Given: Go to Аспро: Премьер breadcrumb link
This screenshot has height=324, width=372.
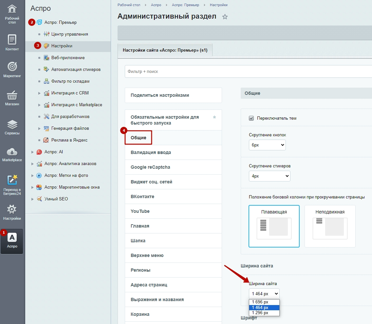Looking at the screenshot, I should pyautogui.click(x=185, y=5).
